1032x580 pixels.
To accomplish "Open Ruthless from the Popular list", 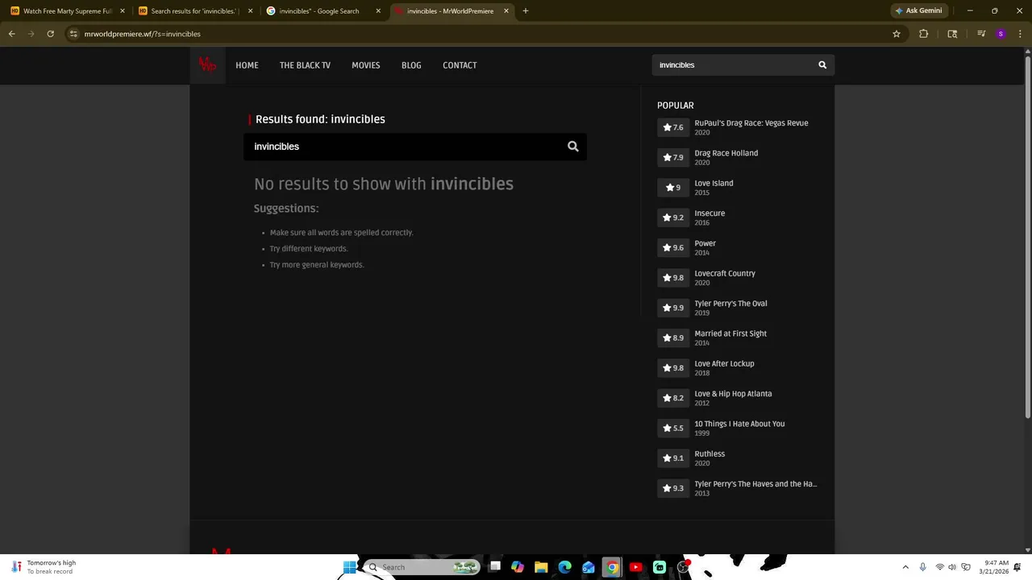I will (709, 454).
